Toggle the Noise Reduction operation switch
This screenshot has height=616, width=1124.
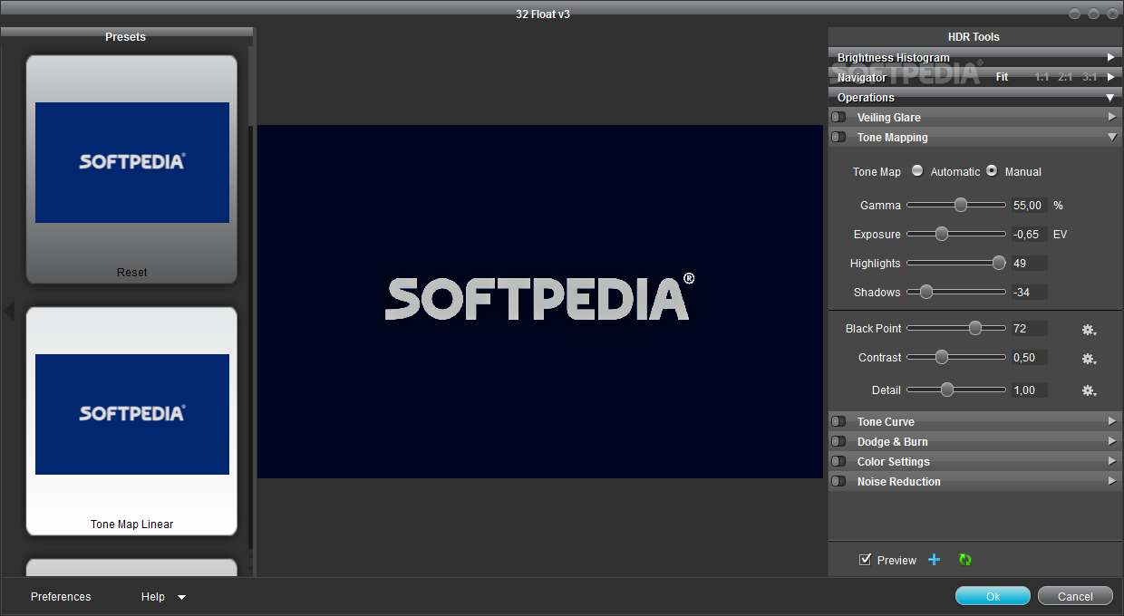(x=838, y=482)
